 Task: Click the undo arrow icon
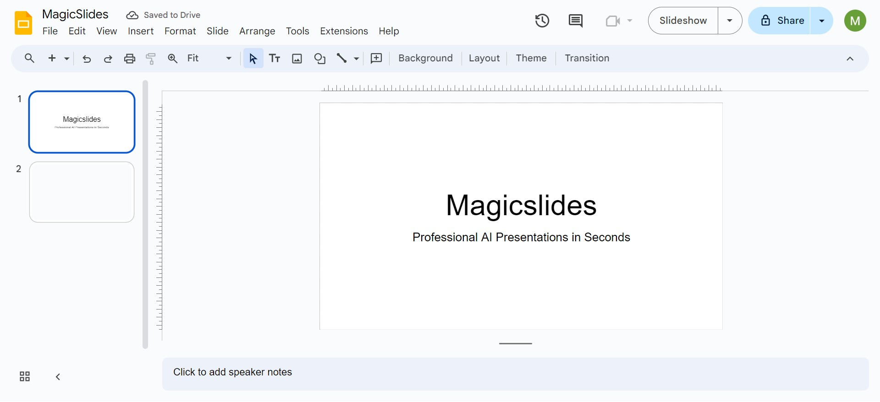(x=87, y=59)
